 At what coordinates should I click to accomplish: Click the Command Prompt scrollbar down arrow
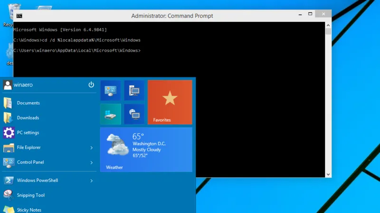click(x=328, y=174)
